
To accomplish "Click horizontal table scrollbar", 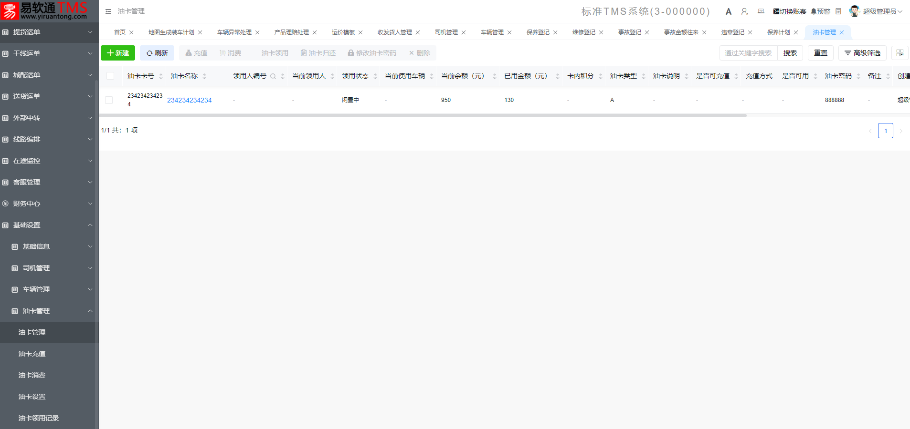I will click(423, 115).
